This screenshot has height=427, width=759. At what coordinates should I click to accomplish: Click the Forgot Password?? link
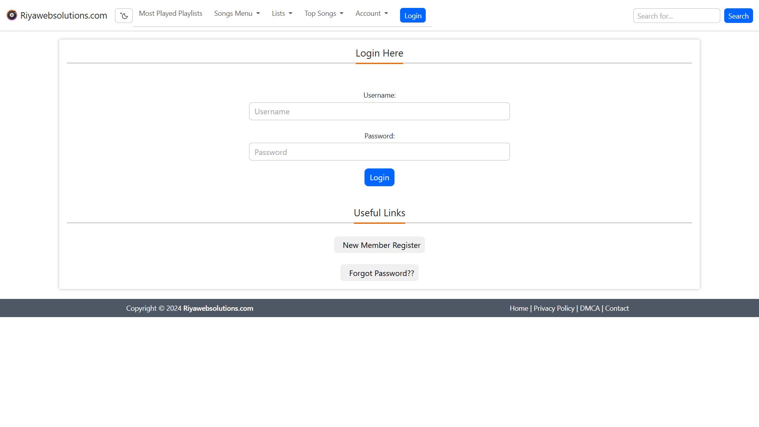pyautogui.click(x=381, y=273)
